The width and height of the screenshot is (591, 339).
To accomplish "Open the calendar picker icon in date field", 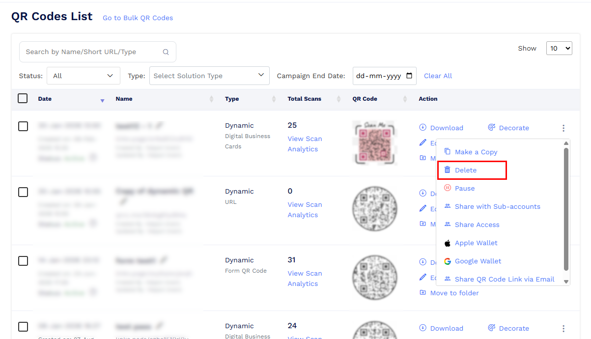I will (x=409, y=76).
